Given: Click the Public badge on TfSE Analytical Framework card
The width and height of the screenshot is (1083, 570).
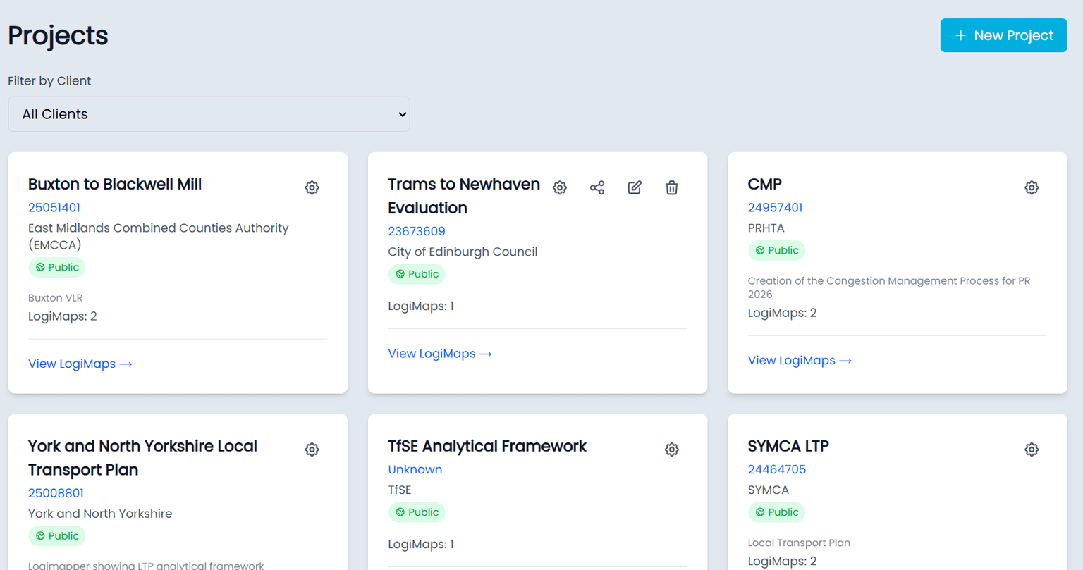Looking at the screenshot, I should coord(417,512).
